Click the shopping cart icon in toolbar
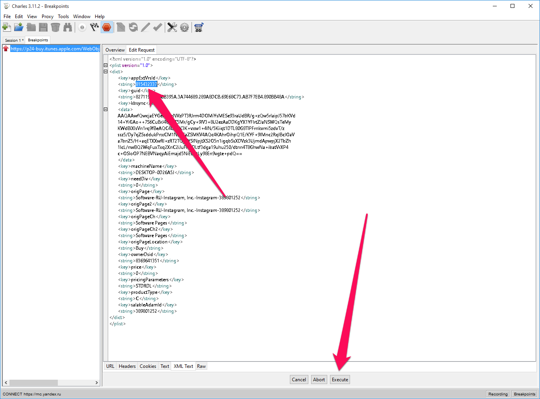The width and height of the screenshot is (540, 399). click(199, 27)
